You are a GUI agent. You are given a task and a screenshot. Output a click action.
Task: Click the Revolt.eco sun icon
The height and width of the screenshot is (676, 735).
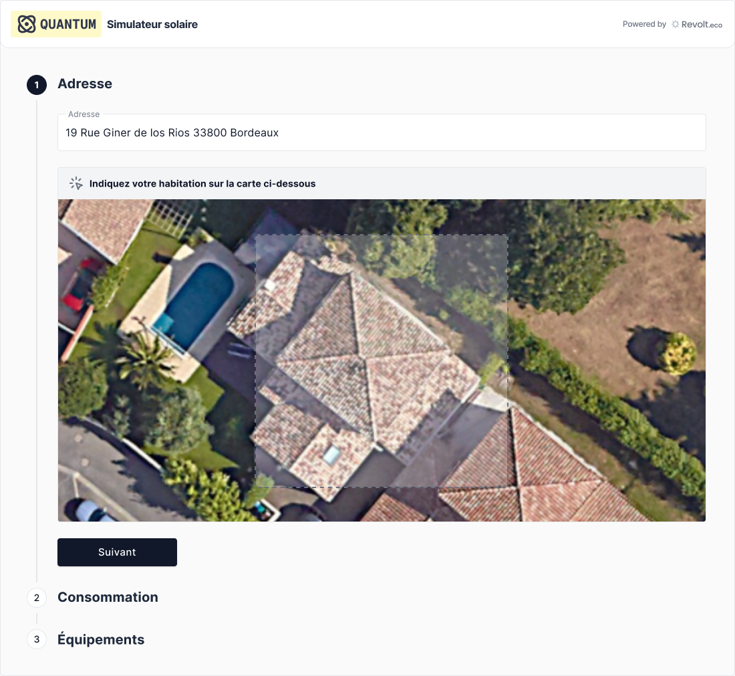pyautogui.click(x=675, y=24)
